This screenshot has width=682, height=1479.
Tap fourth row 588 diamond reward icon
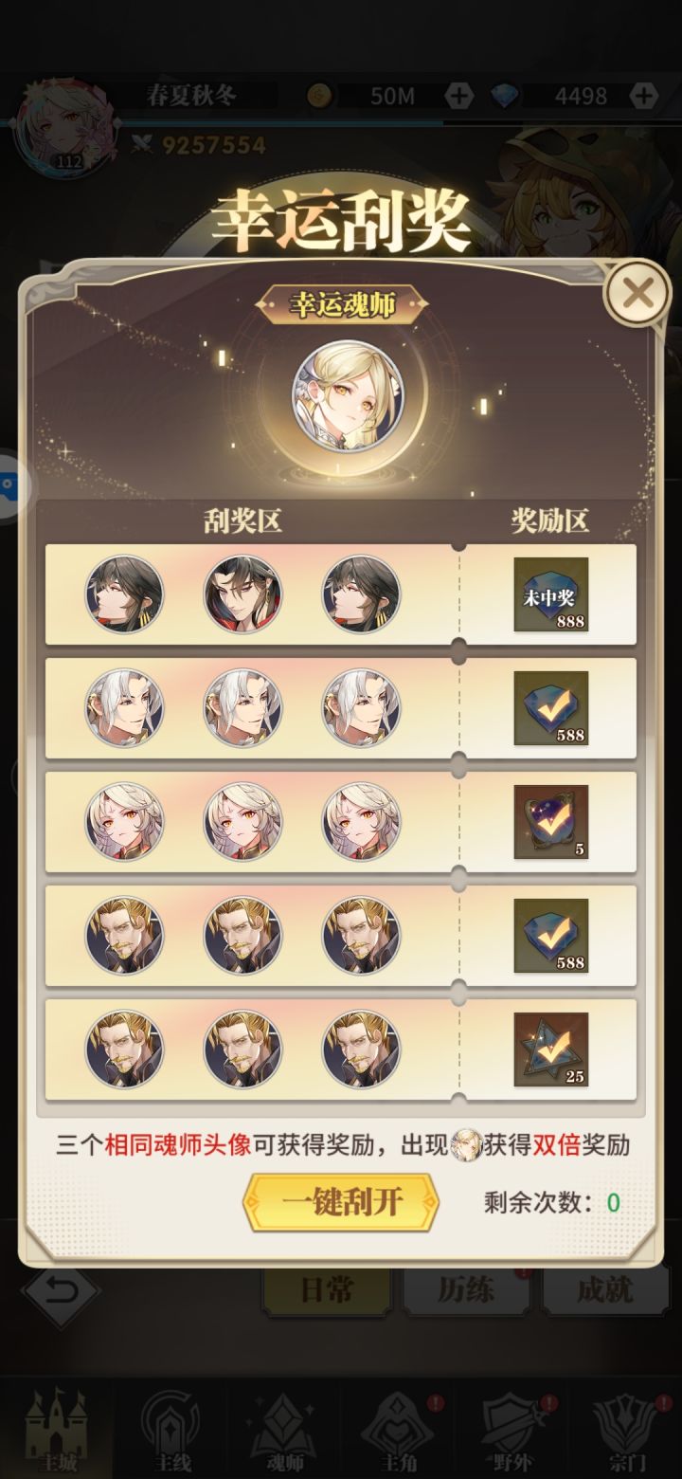551,936
